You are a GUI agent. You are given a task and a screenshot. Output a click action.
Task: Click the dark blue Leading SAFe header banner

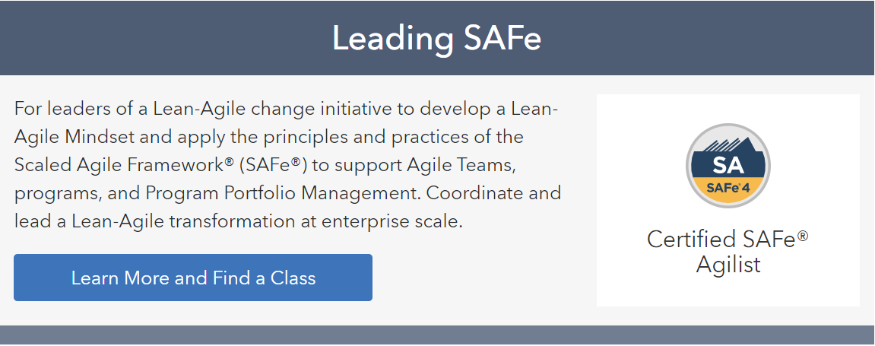[x=438, y=38]
